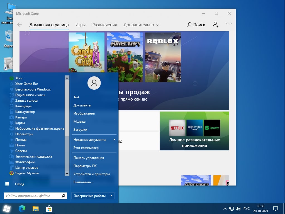Viewport: 285px width, 214px height.
Task: Open Candy Crush Soda Saga thumbnail
Action: pyautogui.click(x=87, y=53)
